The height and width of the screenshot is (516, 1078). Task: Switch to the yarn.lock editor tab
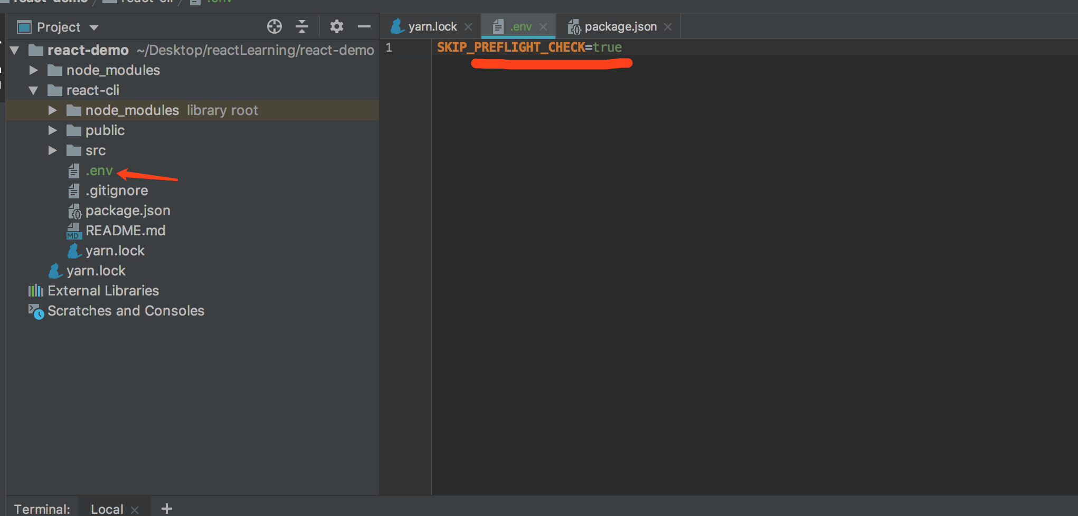[432, 26]
